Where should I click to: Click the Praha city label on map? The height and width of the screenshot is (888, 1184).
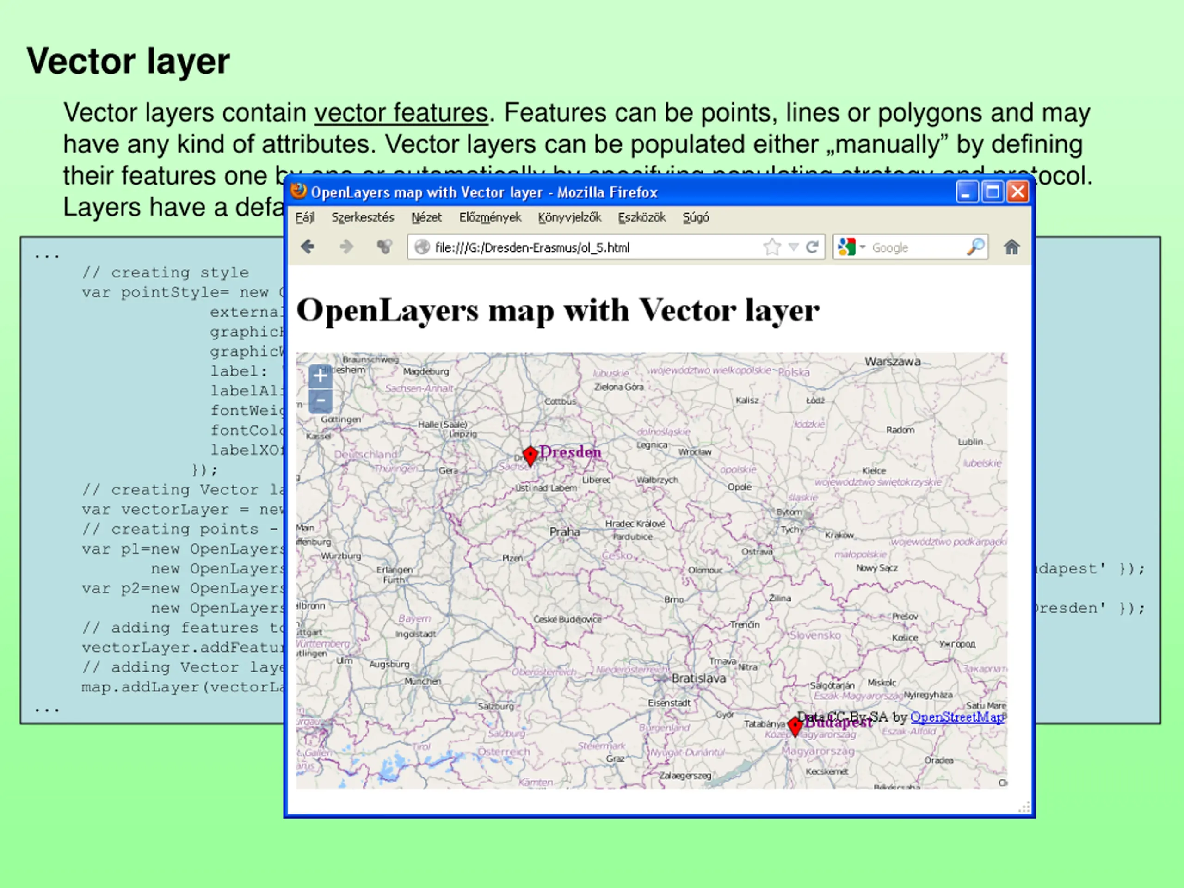tap(564, 531)
